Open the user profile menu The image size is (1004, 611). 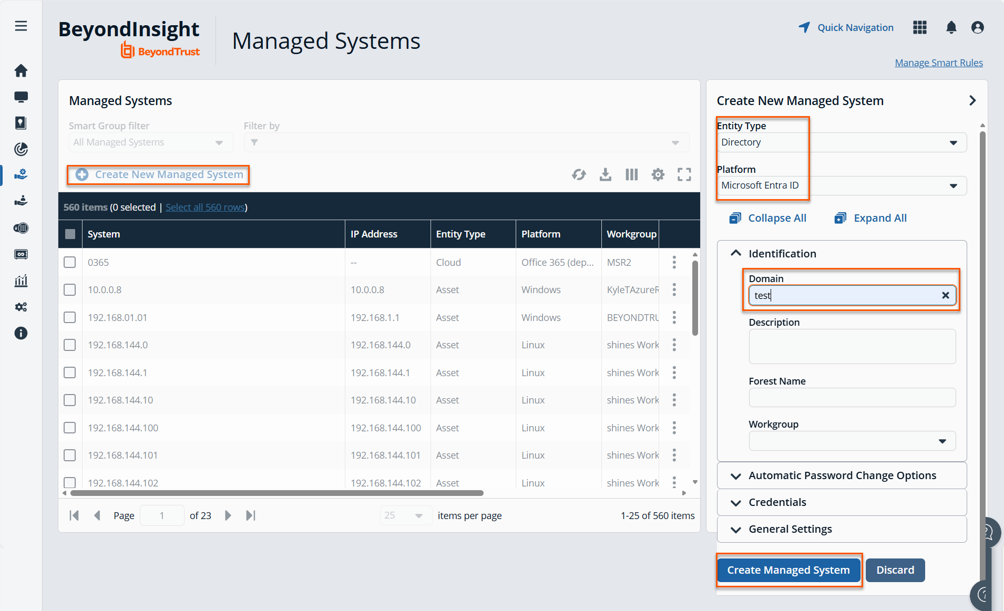click(978, 27)
